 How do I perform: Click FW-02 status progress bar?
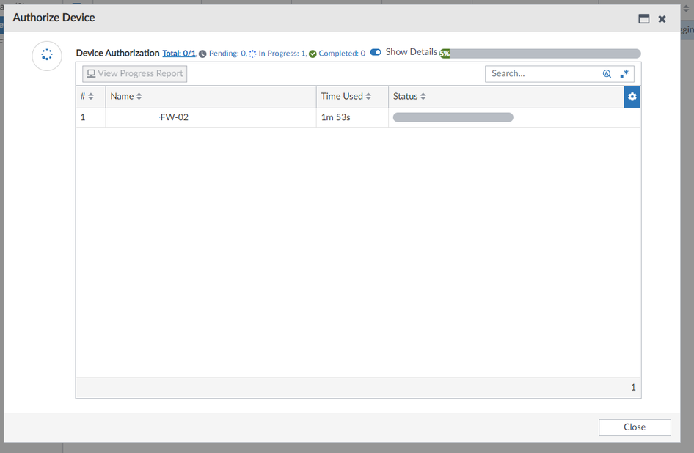click(453, 117)
